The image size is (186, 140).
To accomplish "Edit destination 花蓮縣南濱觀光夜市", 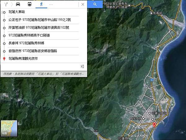I will (x=43, y=58).
